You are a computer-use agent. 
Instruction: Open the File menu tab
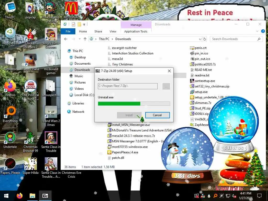pyautogui.click(x=68, y=31)
